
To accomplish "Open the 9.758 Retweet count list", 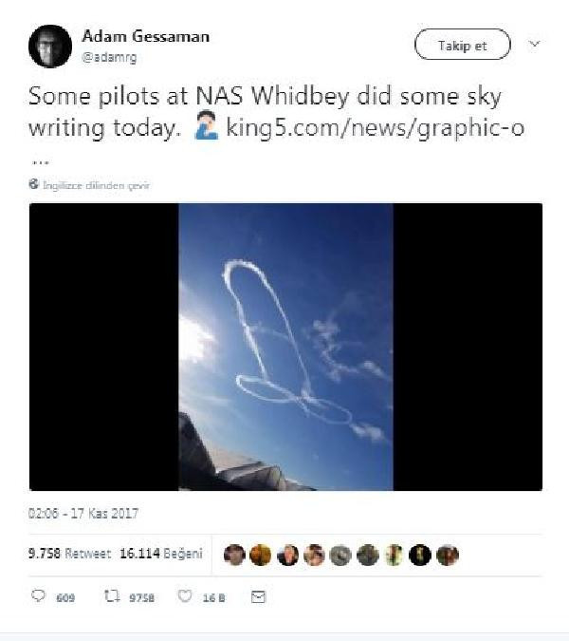I will coord(70,554).
